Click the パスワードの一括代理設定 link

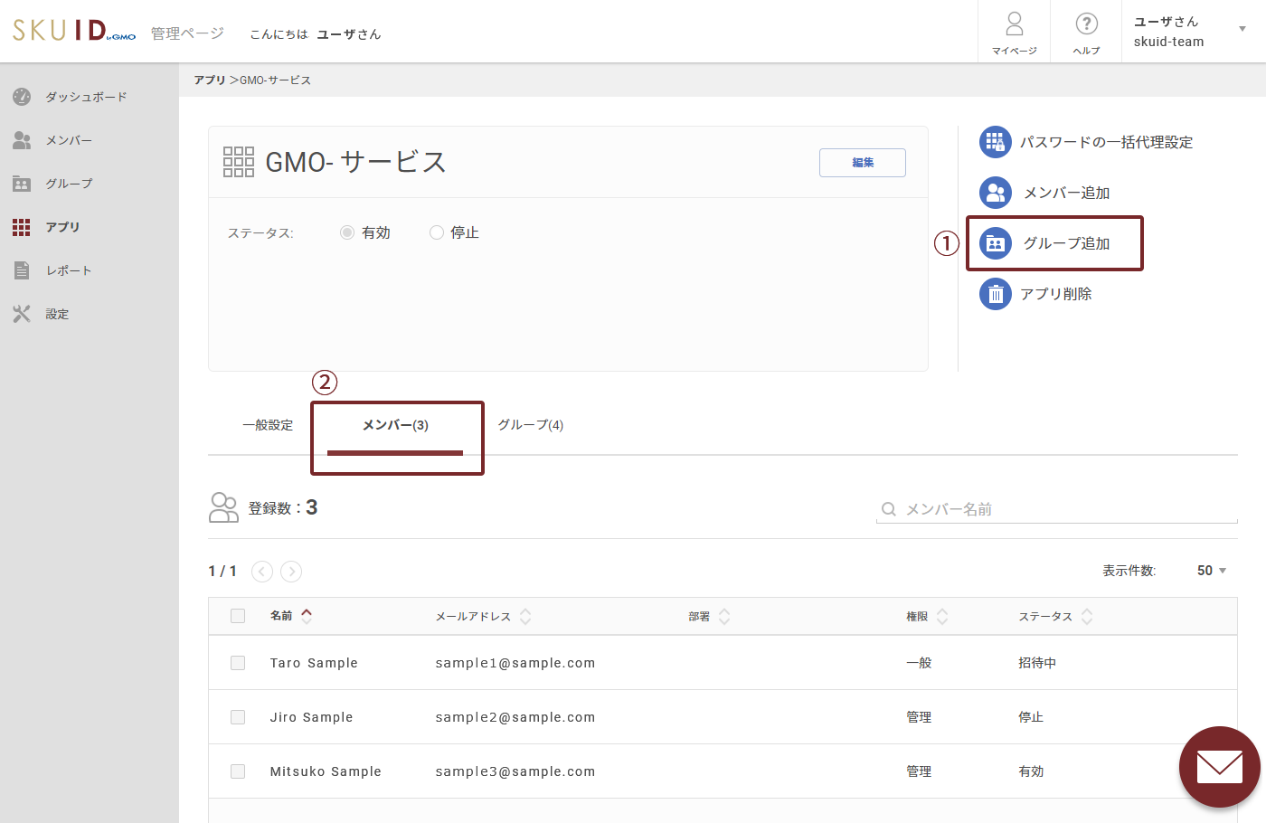[x=1106, y=142]
